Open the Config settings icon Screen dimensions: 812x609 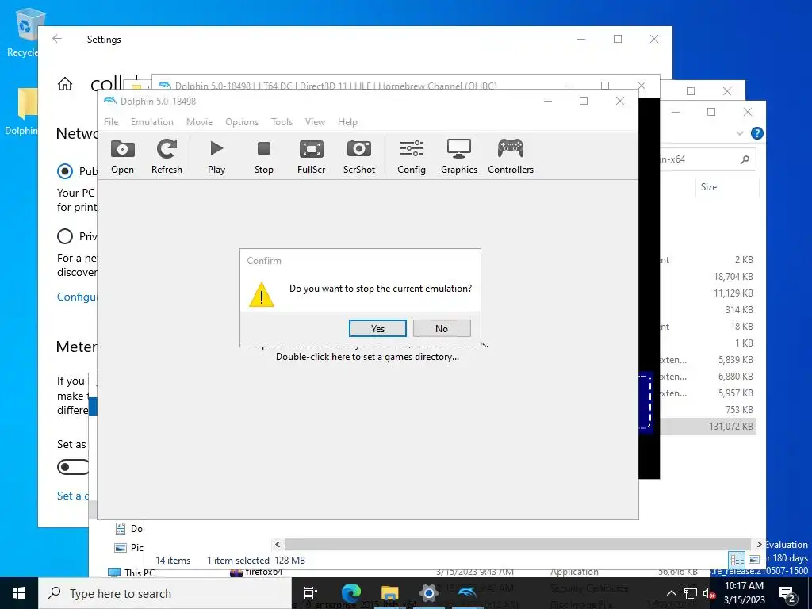click(x=412, y=157)
